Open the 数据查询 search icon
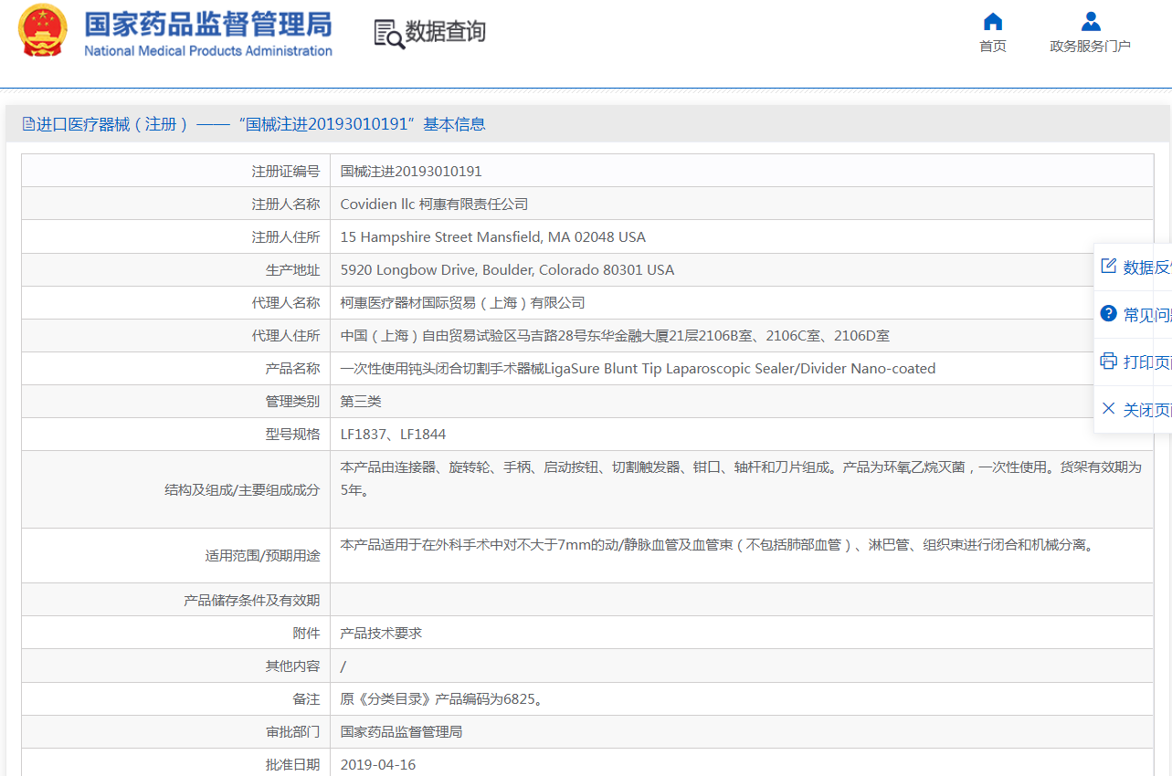This screenshot has width=1172, height=776. 388,33
